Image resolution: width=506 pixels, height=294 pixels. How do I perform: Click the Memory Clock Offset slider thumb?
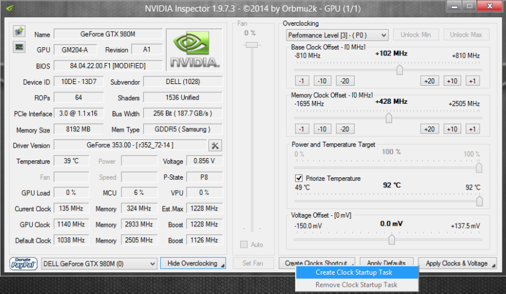(389, 118)
